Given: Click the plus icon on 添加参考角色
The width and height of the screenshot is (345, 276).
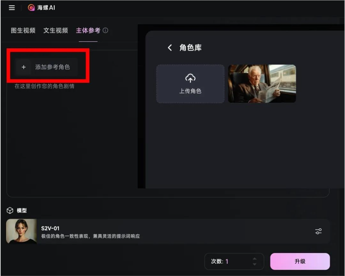Looking at the screenshot, I should [24, 67].
